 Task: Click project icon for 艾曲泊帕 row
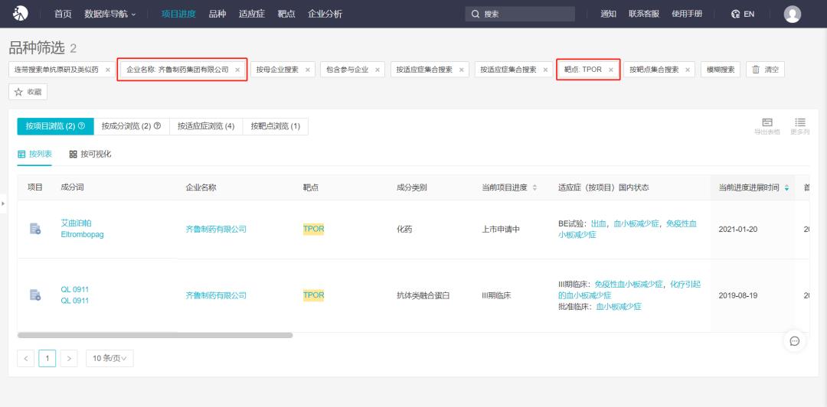point(35,229)
